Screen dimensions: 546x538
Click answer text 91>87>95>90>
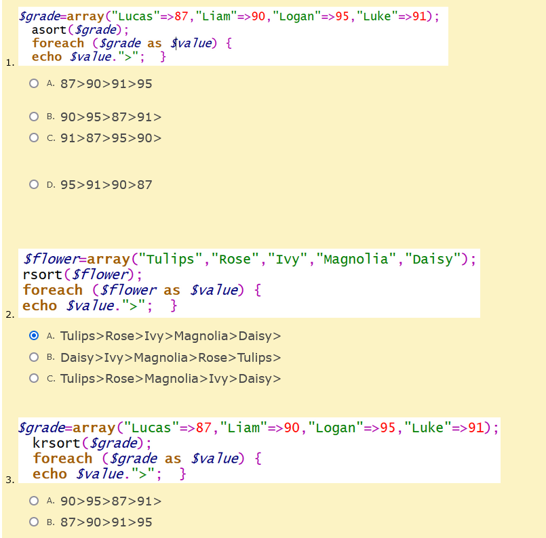[x=111, y=138]
